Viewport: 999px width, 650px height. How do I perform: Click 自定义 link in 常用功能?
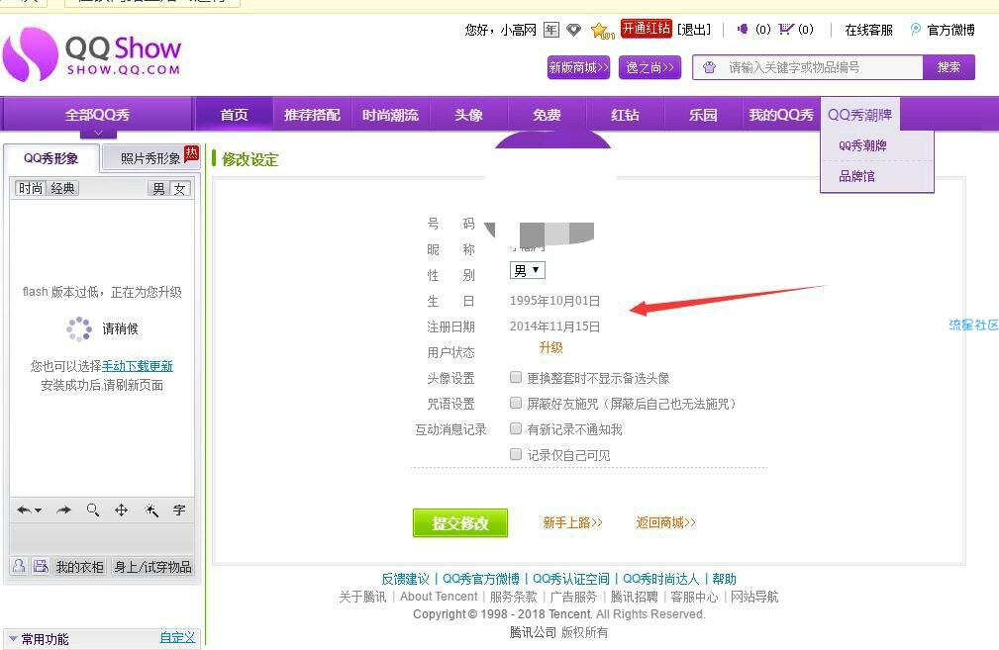[177, 637]
